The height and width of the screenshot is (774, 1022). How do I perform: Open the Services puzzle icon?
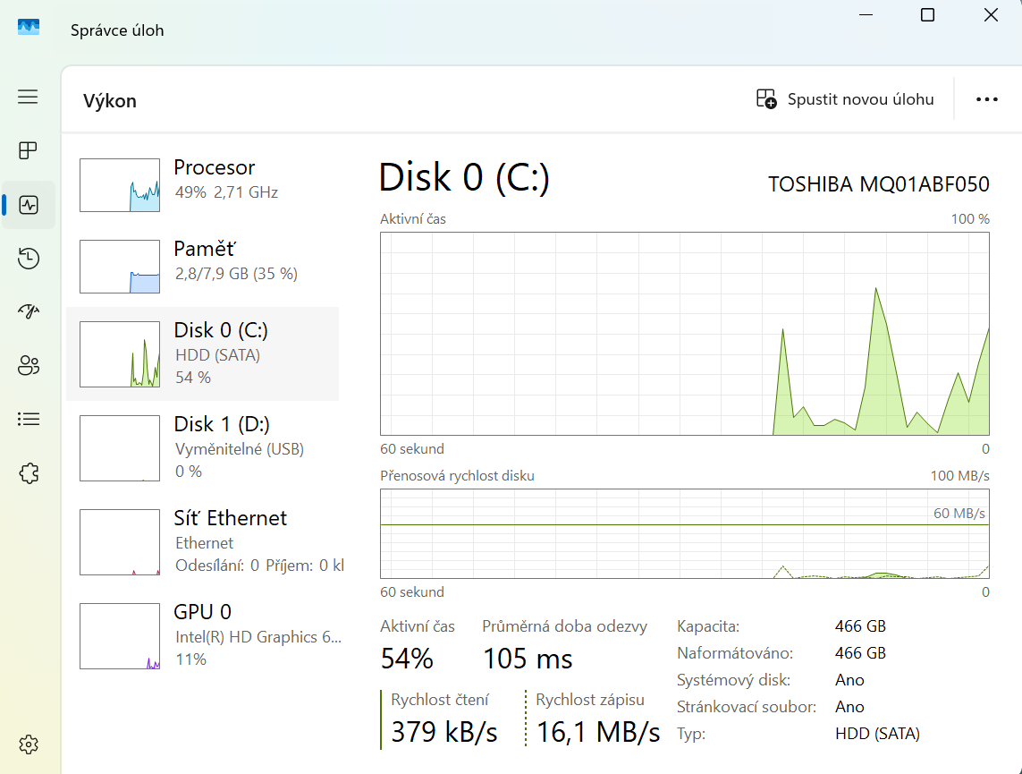[x=29, y=472]
